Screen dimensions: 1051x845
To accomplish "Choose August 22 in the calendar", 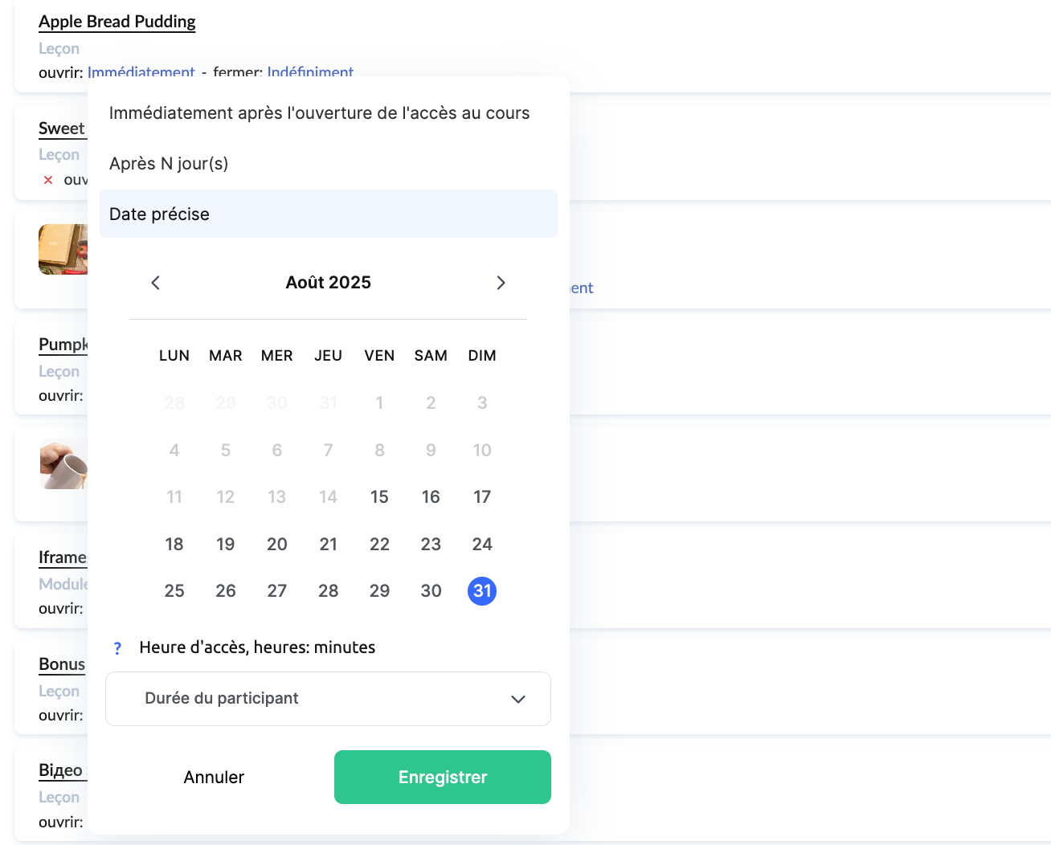I will coord(379,545).
